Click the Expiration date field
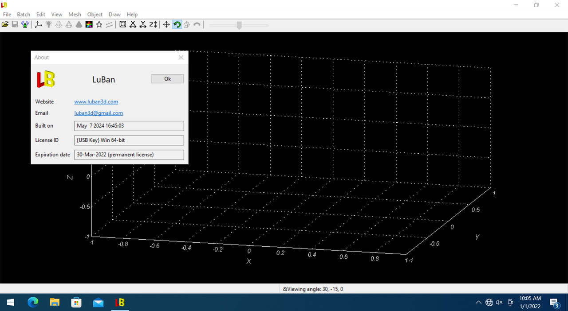Image resolution: width=568 pixels, height=311 pixels. coord(129,155)
